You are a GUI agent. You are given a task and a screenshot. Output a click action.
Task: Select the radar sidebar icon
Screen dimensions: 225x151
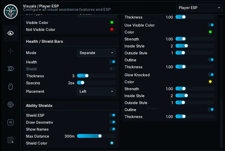[11, 105]
